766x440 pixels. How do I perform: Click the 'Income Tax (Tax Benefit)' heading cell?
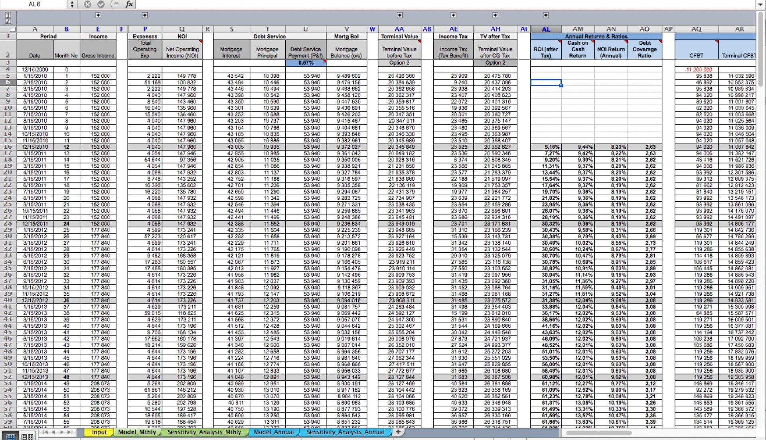(453, 49)
